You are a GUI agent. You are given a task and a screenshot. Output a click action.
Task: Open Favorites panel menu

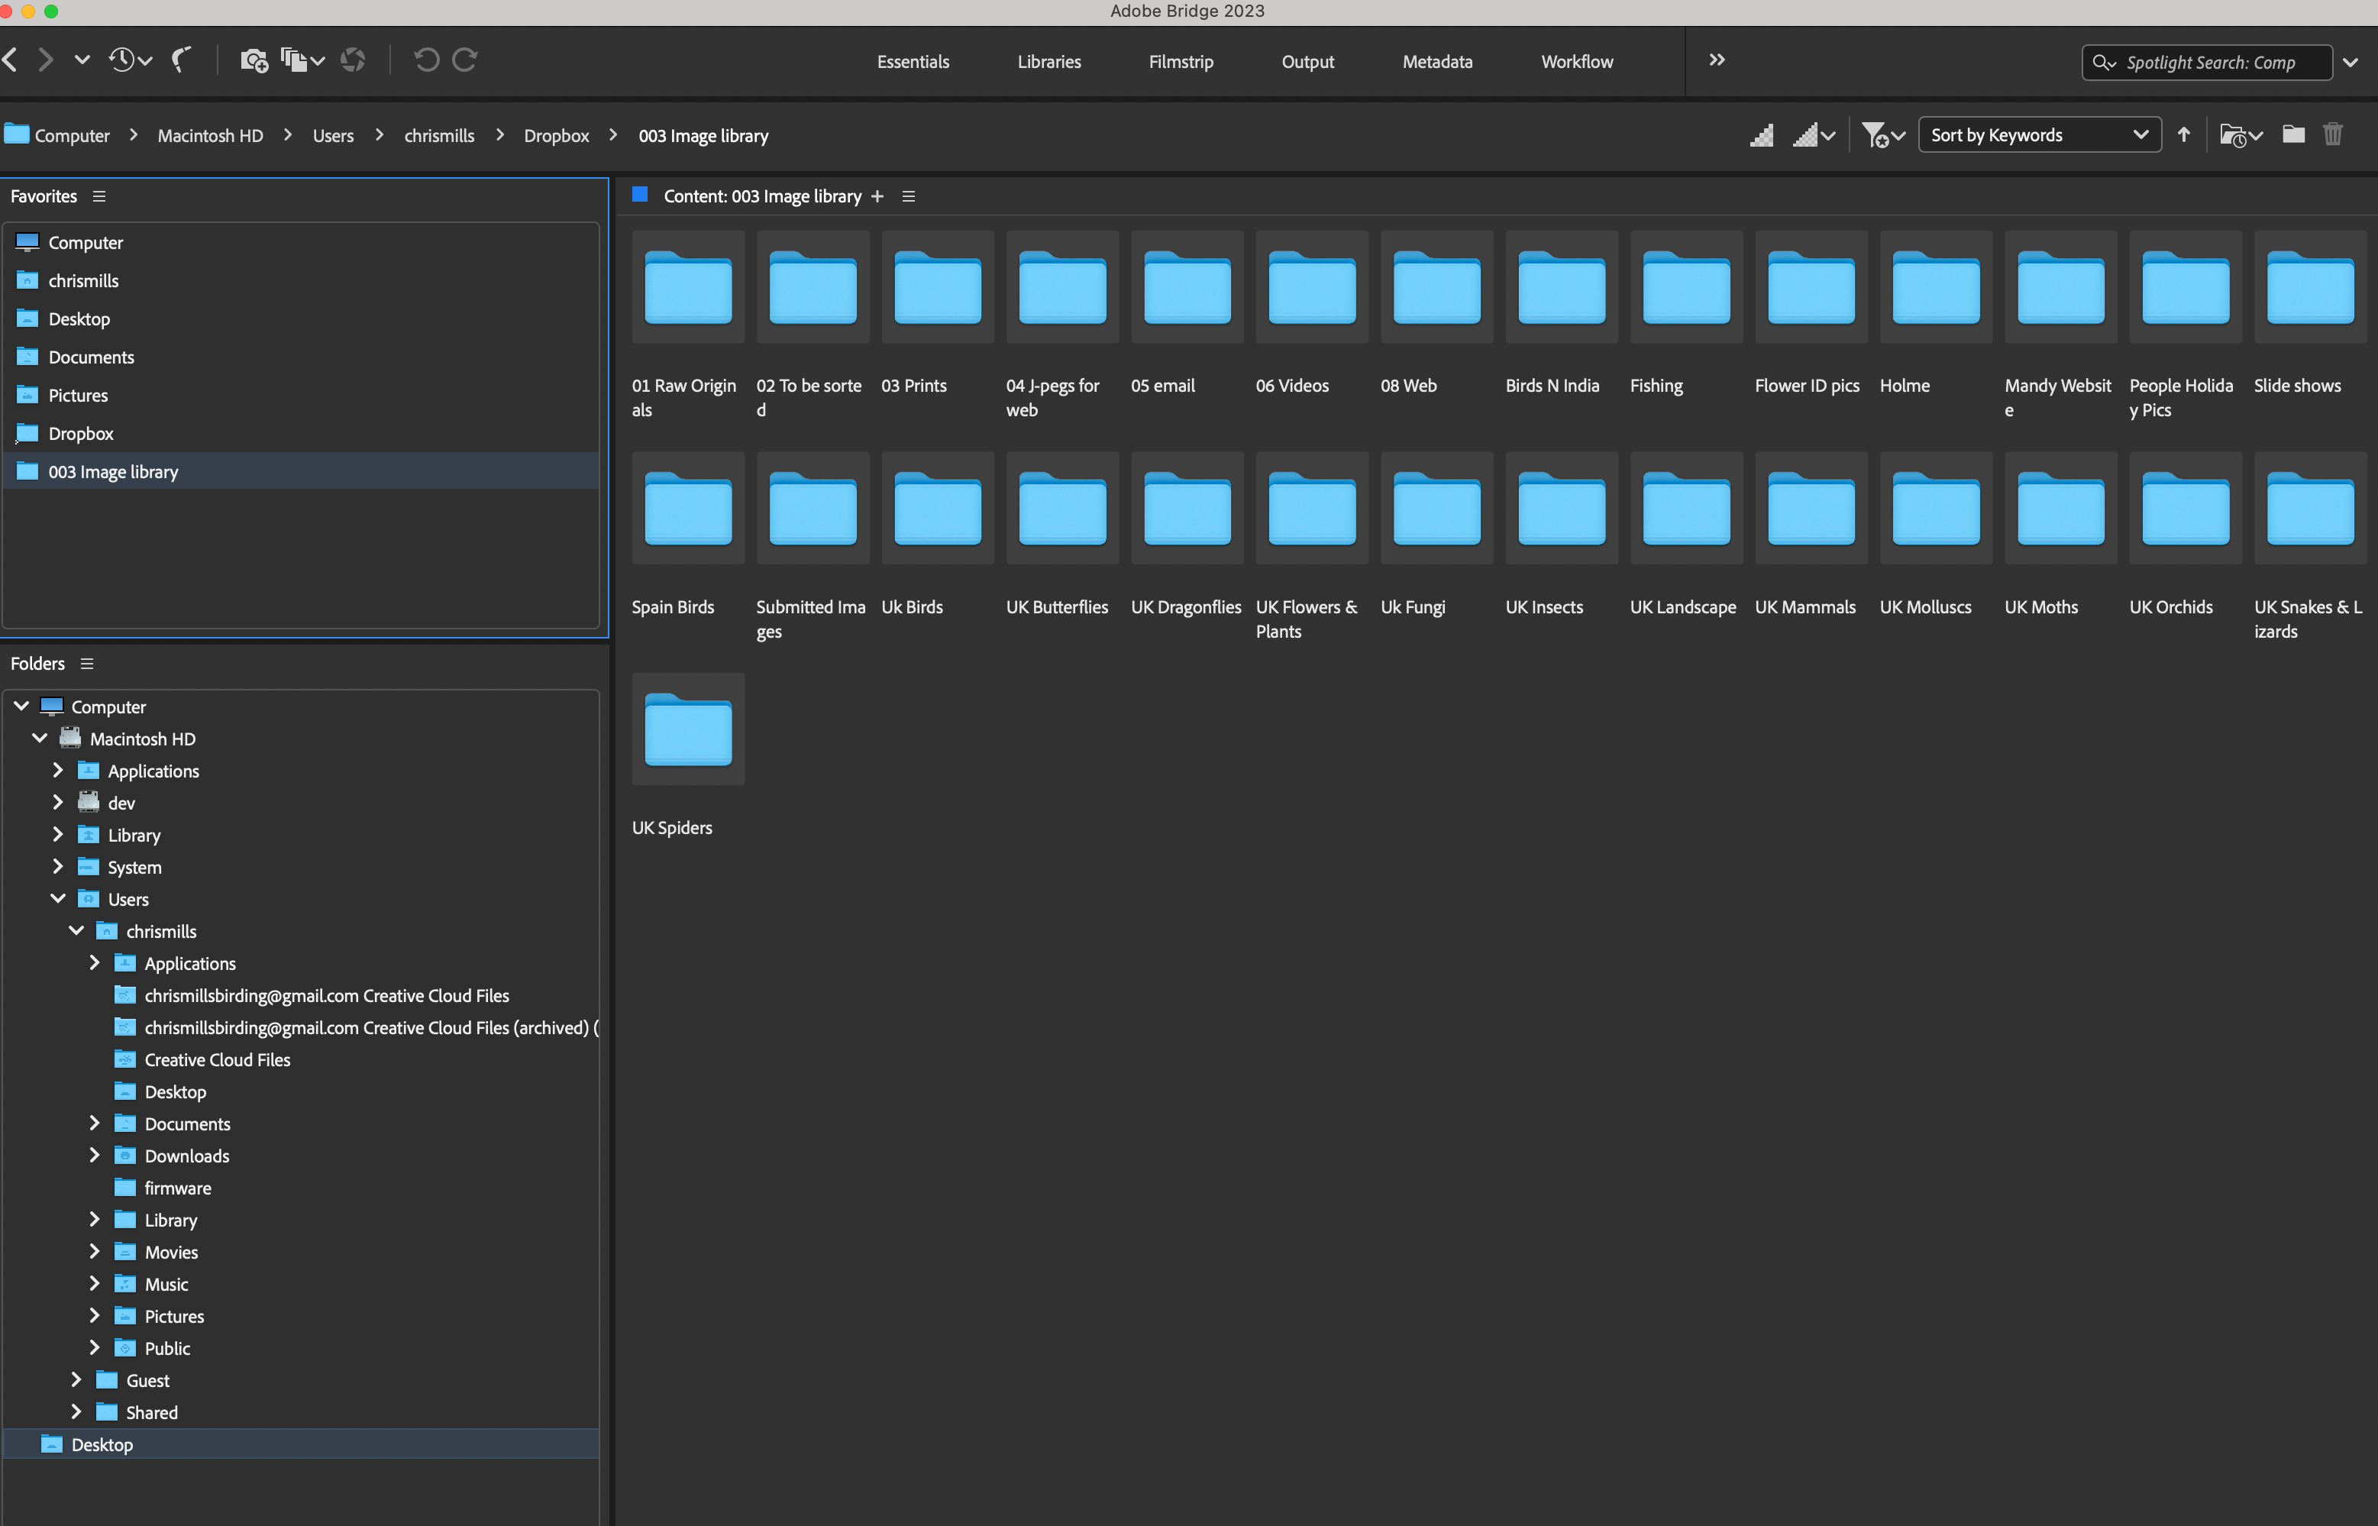coord(99,196)
